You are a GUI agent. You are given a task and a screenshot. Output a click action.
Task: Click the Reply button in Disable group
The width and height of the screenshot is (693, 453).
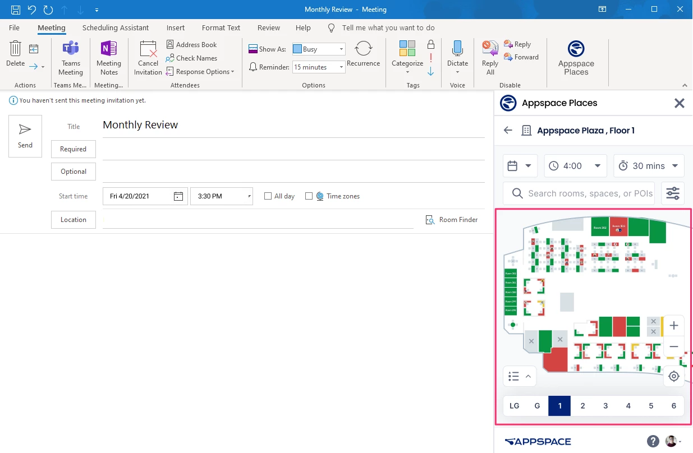click(x=517, y=44)
